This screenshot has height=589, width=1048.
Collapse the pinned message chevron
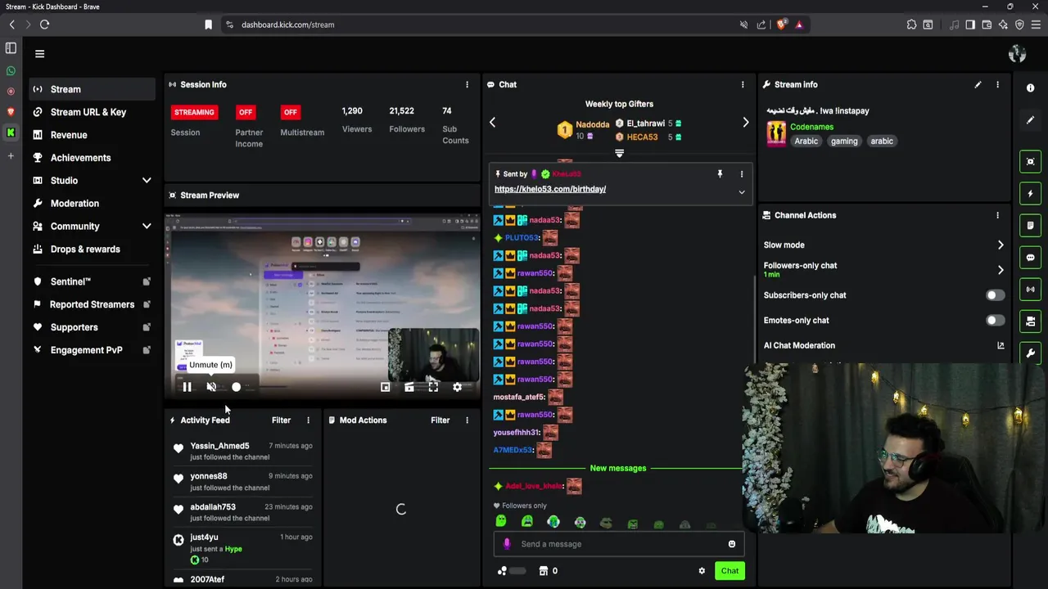tap(741, 192)
